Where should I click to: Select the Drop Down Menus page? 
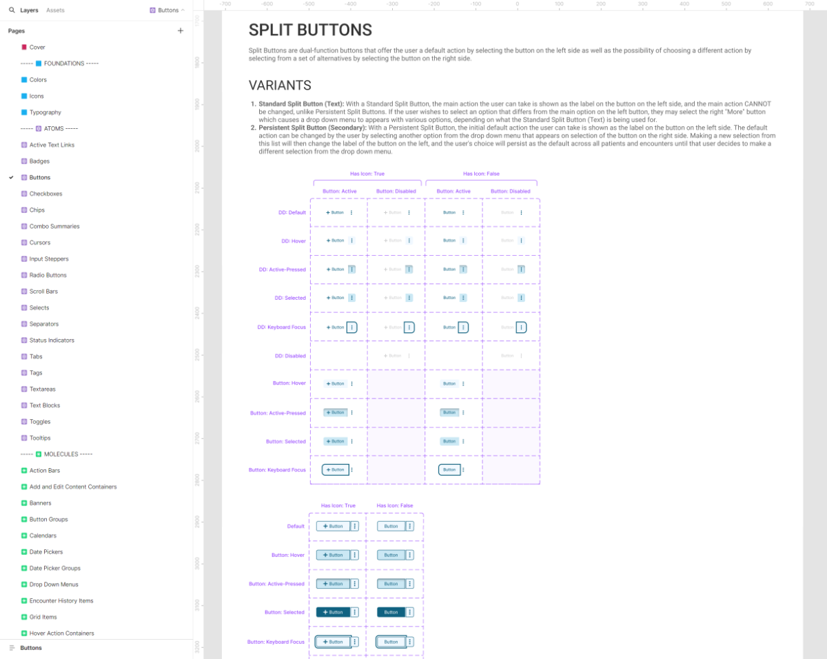(x=54, y=585)
